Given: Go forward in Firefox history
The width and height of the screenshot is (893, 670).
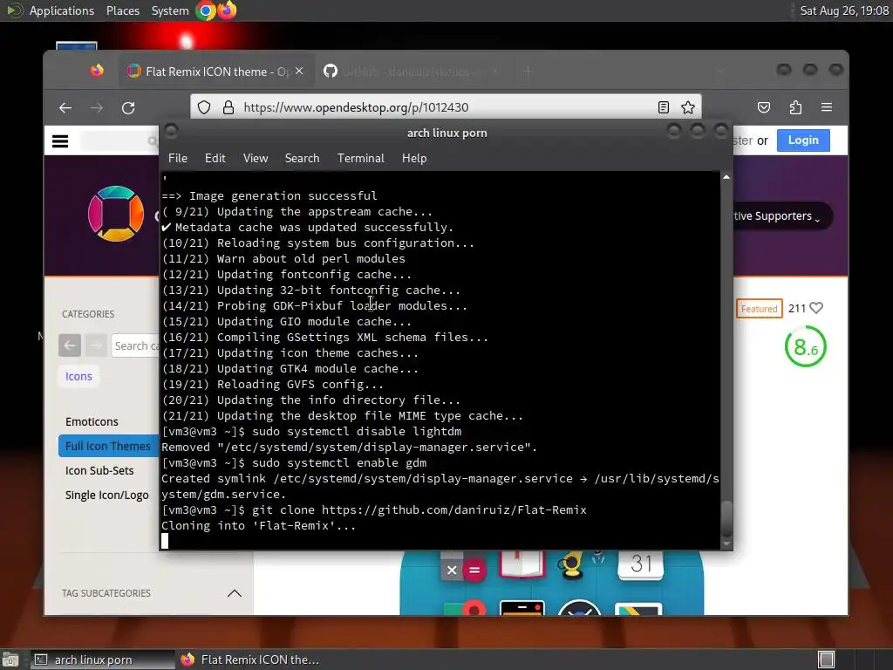Looking at the screenshot, I should (97, 107).
